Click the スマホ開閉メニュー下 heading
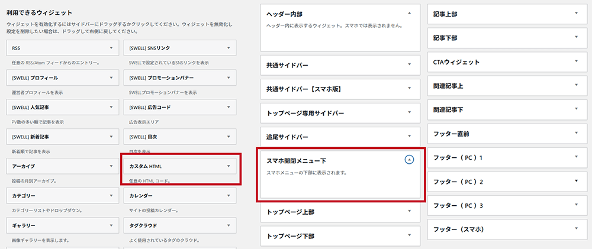The image size is (592, 249). pyautogui.click(x=297, y=161)
